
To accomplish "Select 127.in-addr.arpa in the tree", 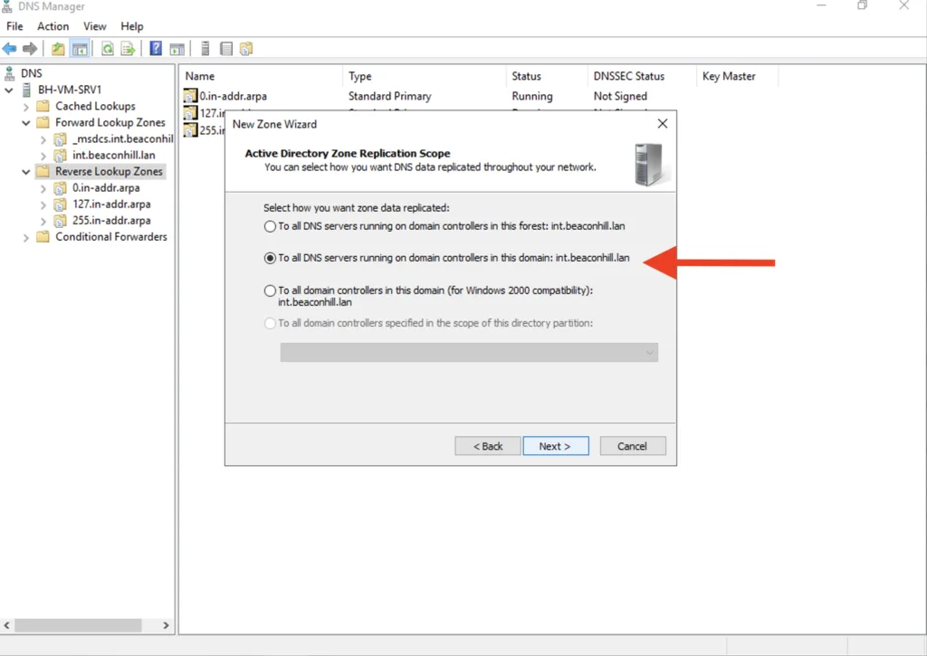I will (111, 204).
